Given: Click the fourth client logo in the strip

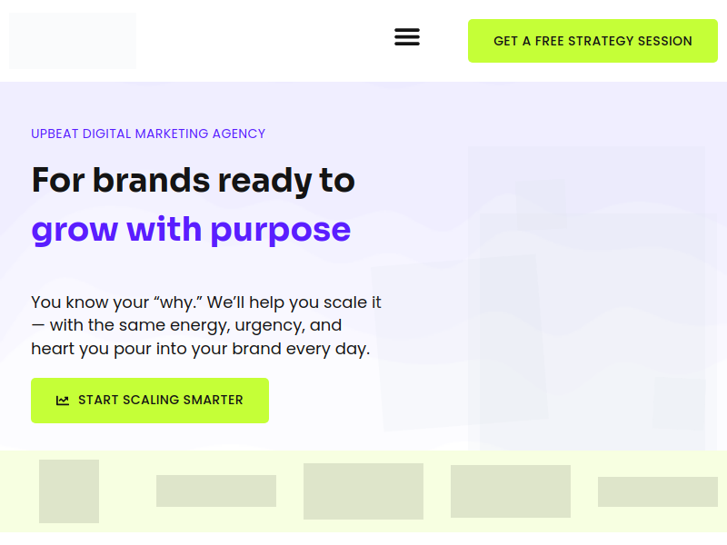Looking at the screenshot, I should (511, 491).
